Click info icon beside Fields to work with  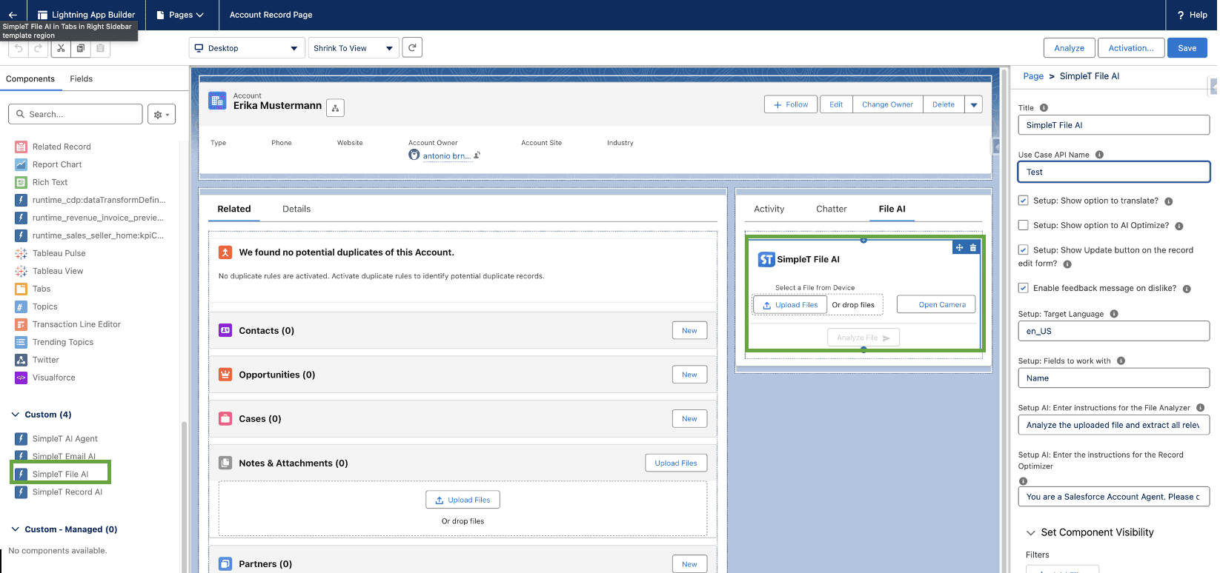coord(1121,361)
